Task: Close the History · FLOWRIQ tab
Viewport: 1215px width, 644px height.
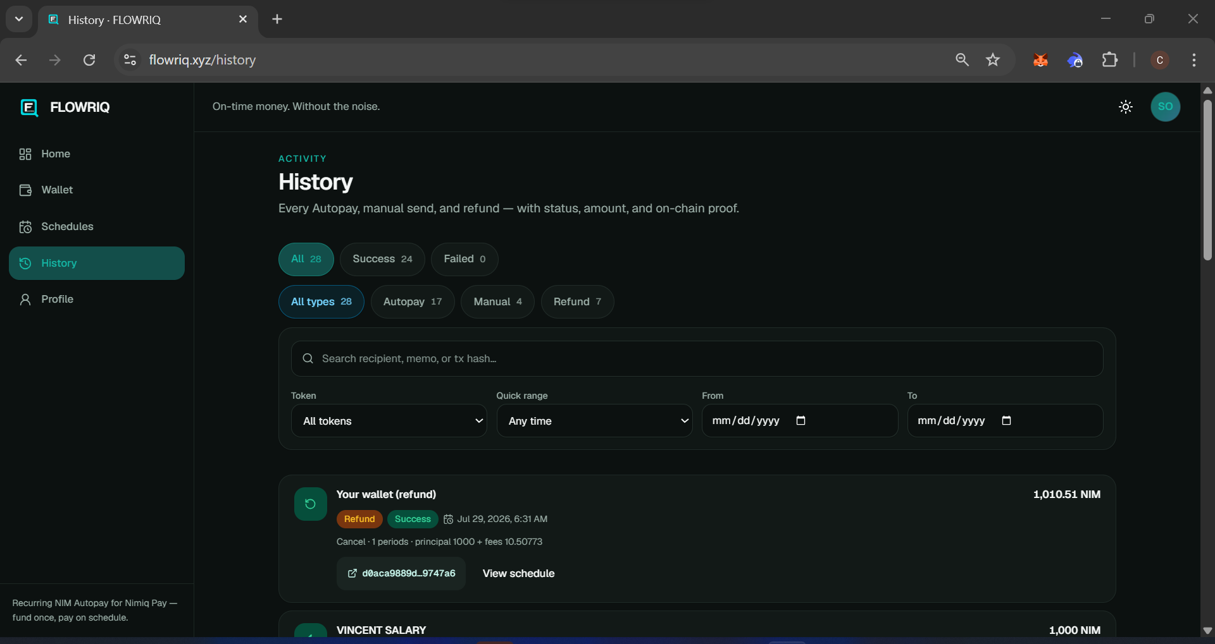Action: [243, 20]
